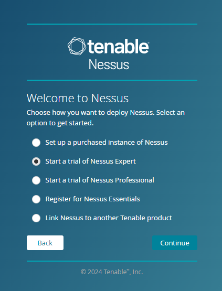Viewport: 222px width, 291px height.
Task: Click the 'Choose how you want to deploy' description
Action: coord(105,117)
